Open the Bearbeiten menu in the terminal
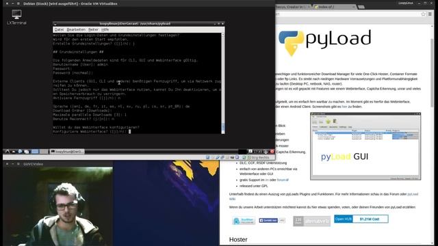Image resolution: width=438 pixels, height=246 pixels. click(76, 29)
